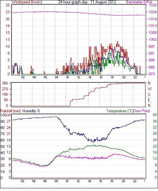
Task: Click hour 12 marker under windspeed graph
Action: coord(78,77)
